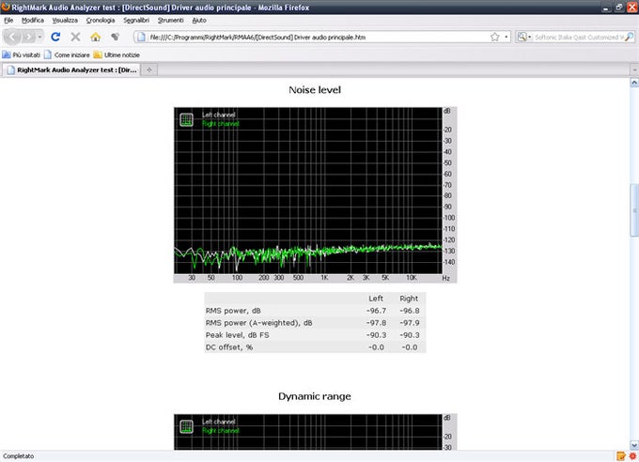
Task: Open the Cronologia menu
Action: (101, 20)
